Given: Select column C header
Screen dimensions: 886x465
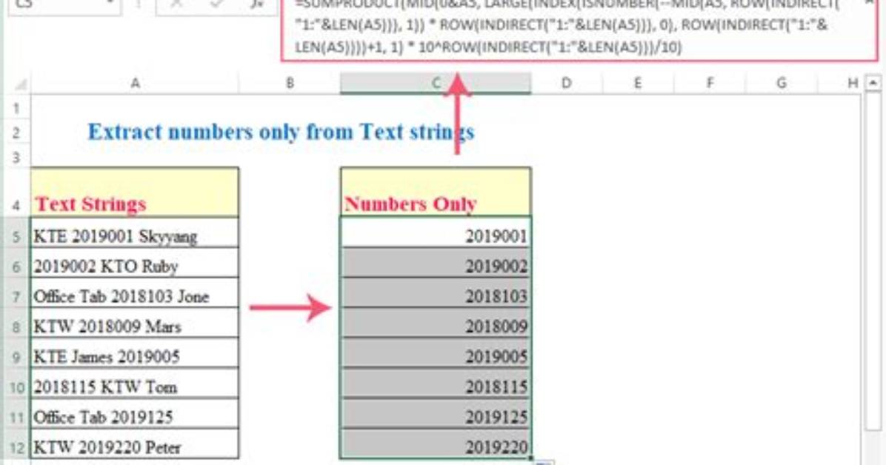Looking at the screenshot, I should [x=436, y=84].
